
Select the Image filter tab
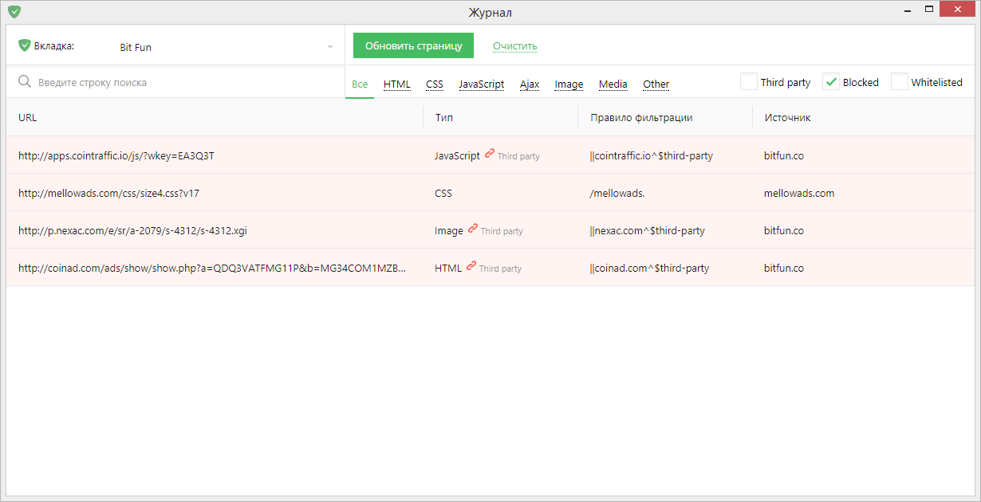[x=569, y=84]
